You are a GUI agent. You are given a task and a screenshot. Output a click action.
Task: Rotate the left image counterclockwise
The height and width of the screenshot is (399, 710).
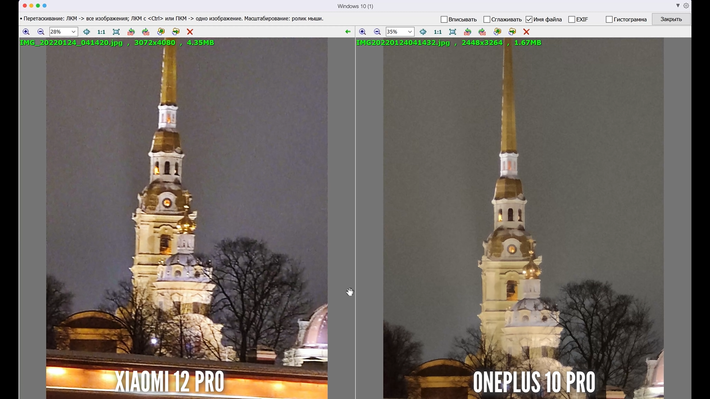(x=131, y=32)
